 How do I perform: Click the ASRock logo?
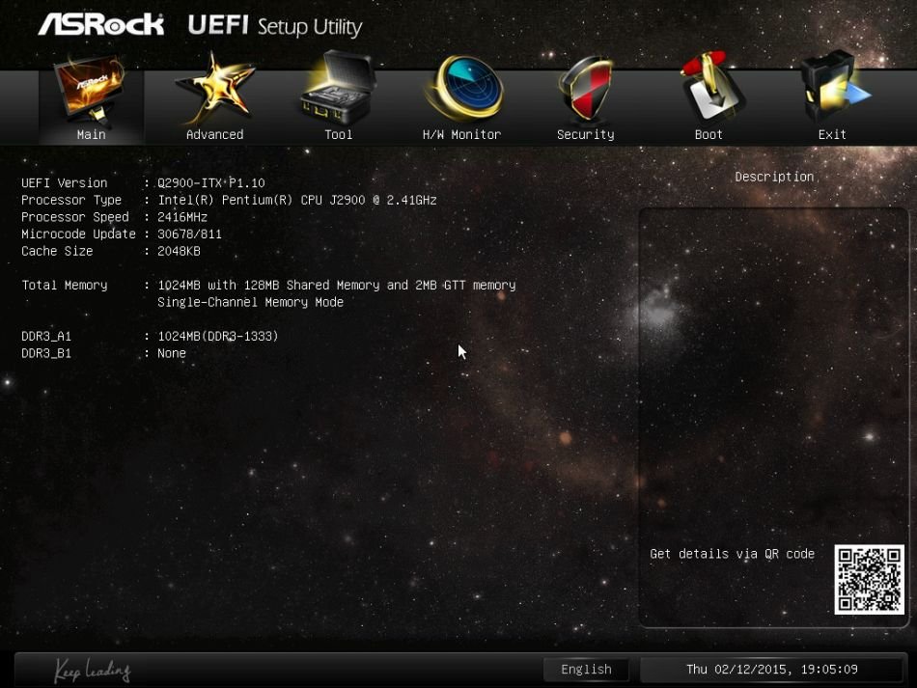click(x=101, y=24)
